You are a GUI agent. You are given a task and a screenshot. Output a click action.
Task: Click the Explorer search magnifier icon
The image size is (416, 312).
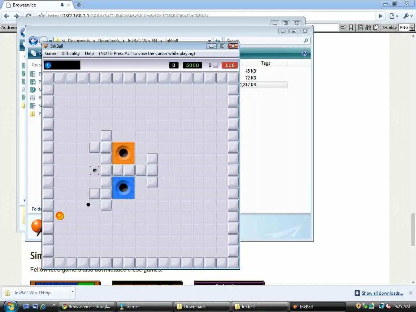pos(306,40)
